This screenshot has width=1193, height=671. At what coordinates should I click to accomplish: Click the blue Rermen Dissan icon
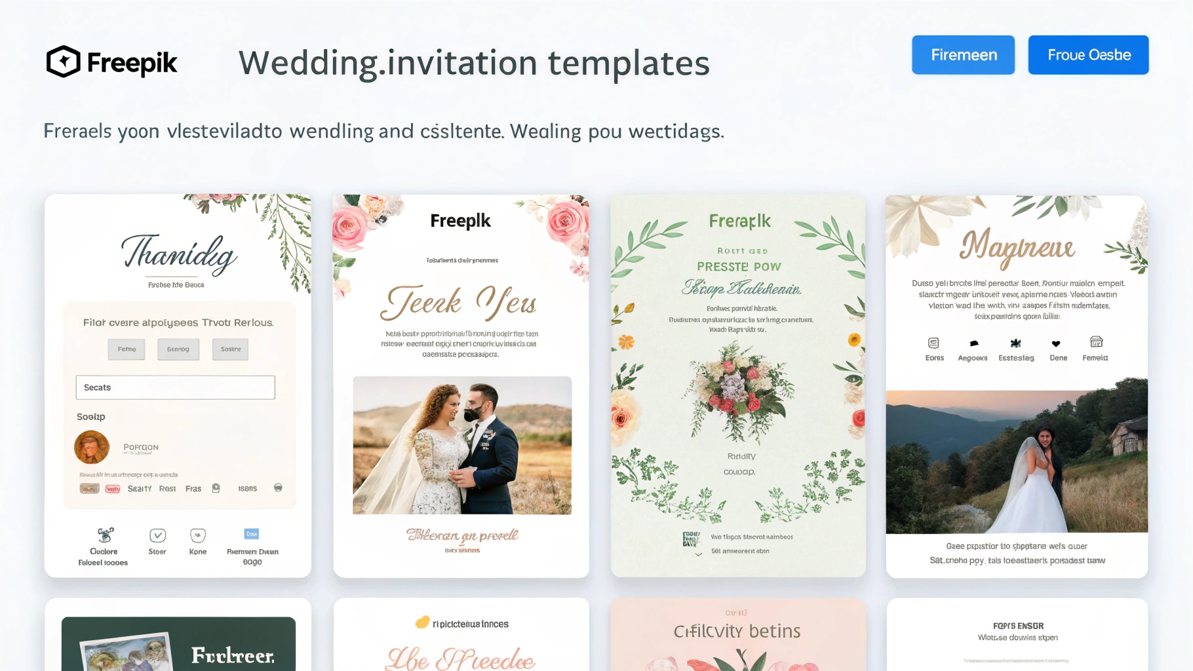[252, 534]
